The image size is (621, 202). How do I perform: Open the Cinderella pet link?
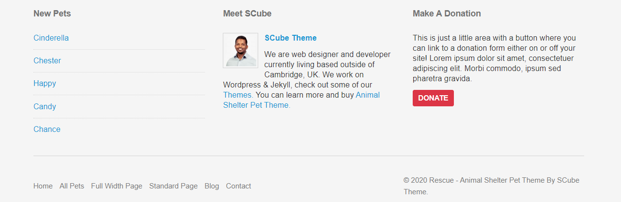(51, 38)
